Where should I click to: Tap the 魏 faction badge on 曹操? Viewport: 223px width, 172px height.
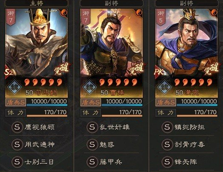tap(89, 87)
